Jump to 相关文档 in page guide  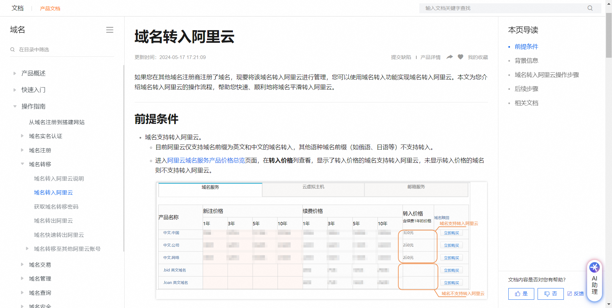[526, 103]
